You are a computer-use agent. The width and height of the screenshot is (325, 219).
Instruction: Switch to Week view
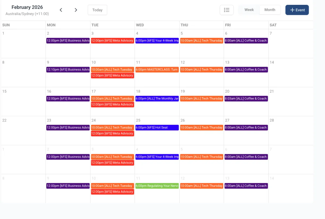click(249, 10)
